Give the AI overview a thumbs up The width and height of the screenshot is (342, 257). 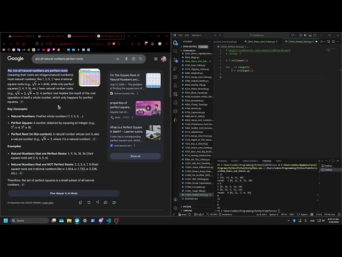pos(106,202)
